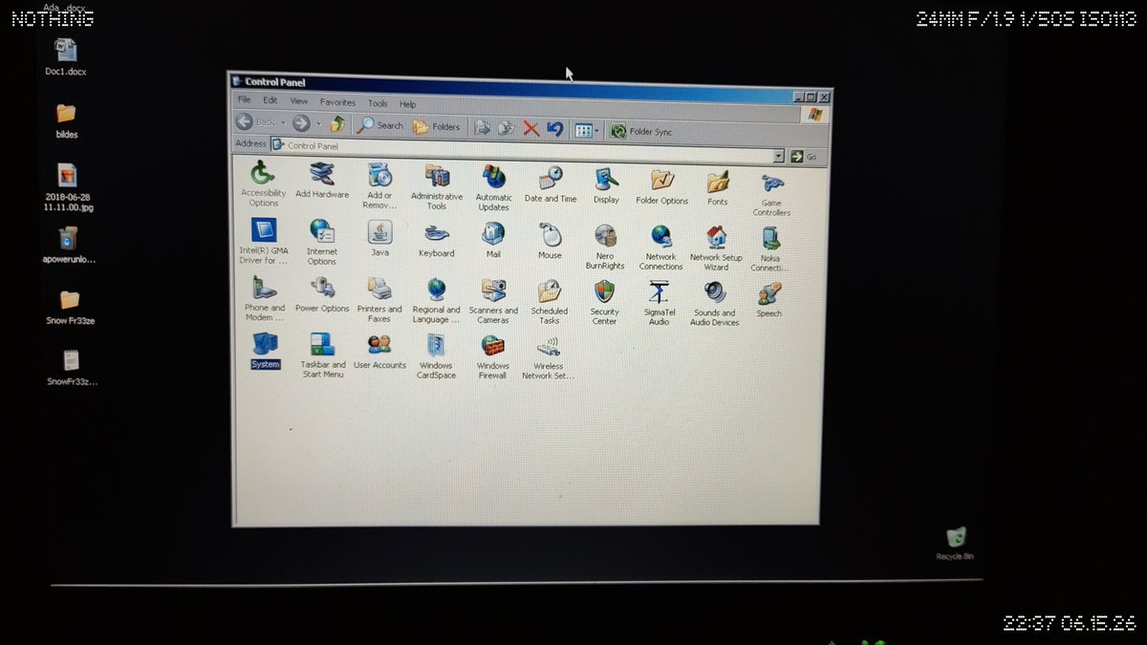The image size is (1147, 645).
Task: Open Wireless Network Setup wizard
Action: coord(549,358)
